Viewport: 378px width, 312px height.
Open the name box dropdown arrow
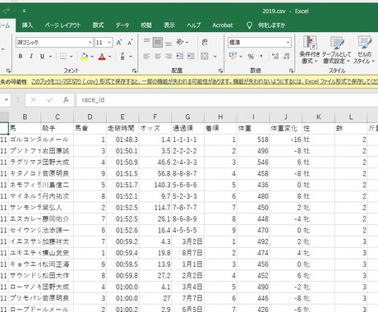tap(6, 100)
